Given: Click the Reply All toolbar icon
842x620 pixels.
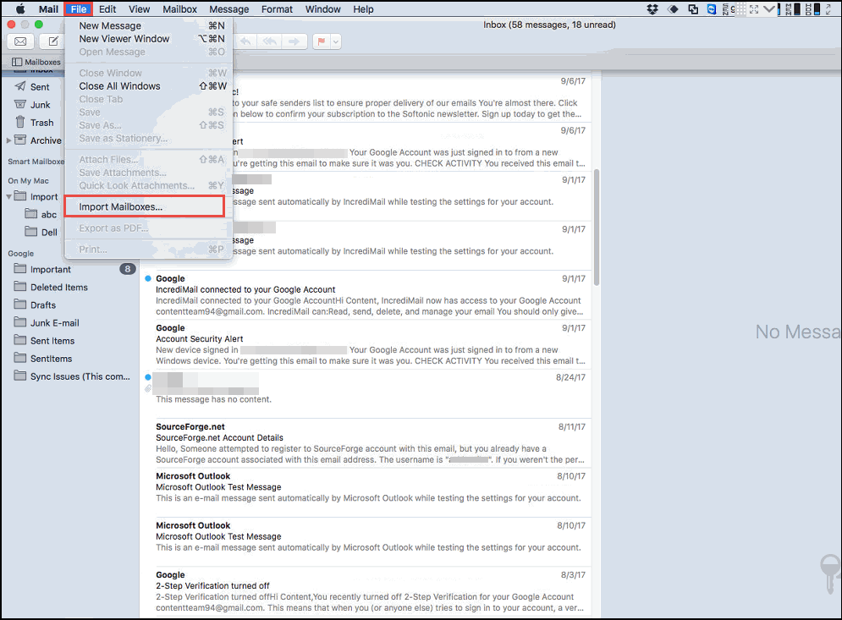Looking at the screenshot, I should pos(269,41).
